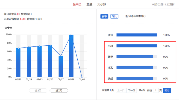
Task: Switch ranking to 球队
Action: pyautogui.click(x=114, y=16)
